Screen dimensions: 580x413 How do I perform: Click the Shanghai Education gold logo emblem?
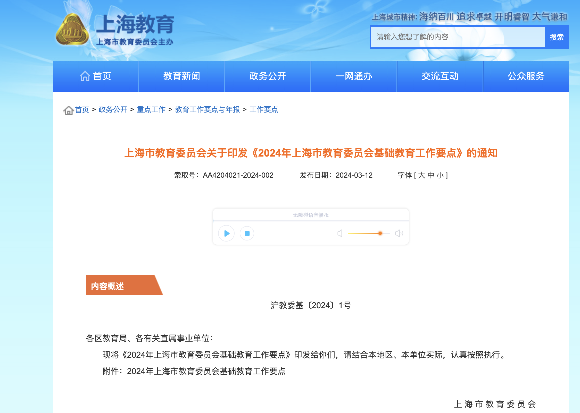click(72, 30)
